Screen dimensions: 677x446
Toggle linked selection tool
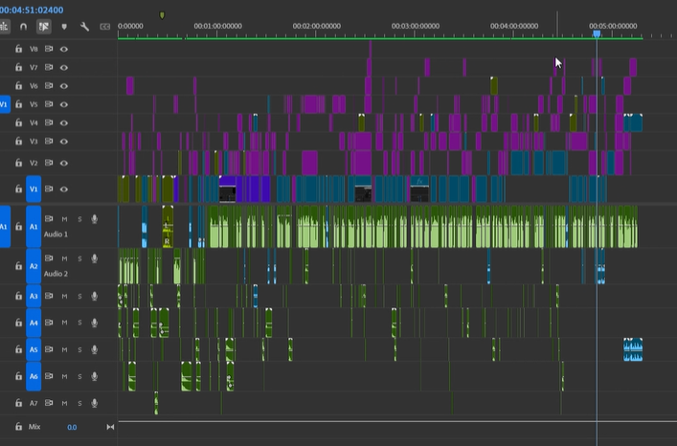44,27
